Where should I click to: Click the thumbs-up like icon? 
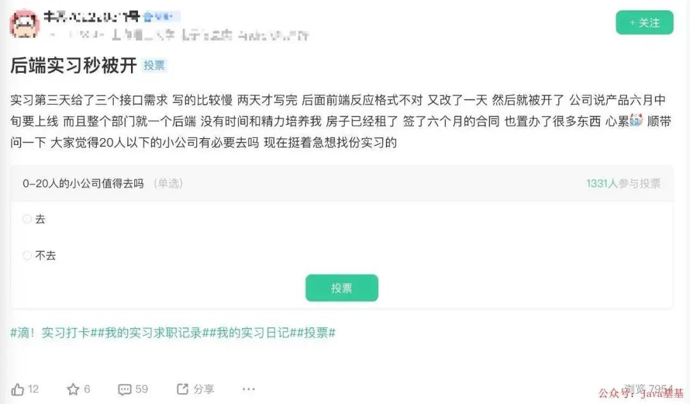coord(18,389)
